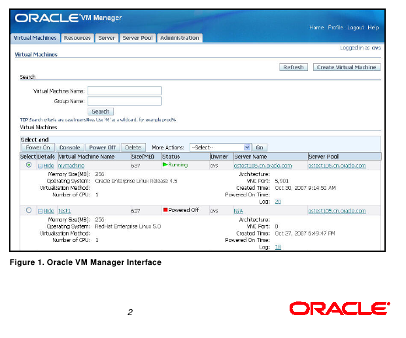
Task: Open mymachine server name link
Action: coord(263,166)
